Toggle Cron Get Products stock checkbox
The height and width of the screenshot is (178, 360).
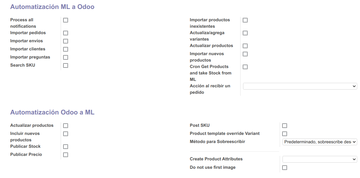click(245, 67)
